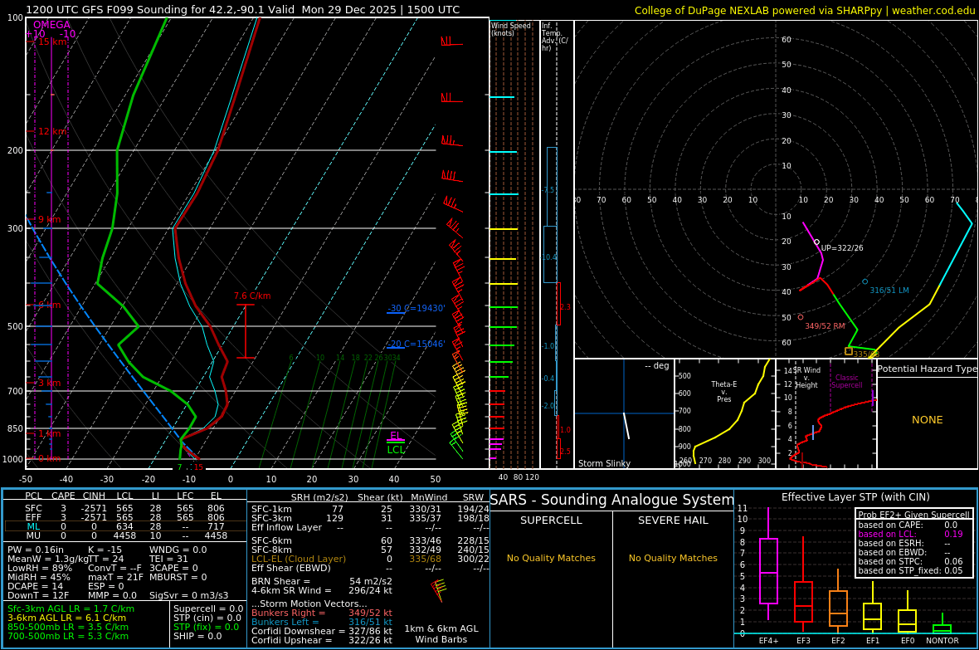Click the K = -15 index value
The image size is (979, 650).
click(105, 550)
